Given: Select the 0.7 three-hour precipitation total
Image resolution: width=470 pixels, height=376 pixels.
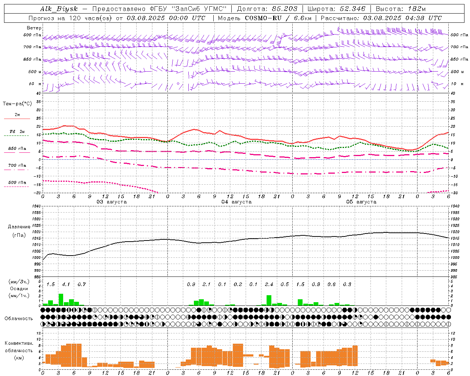Looking at the screenshot, I should click(x=82, y=285).
